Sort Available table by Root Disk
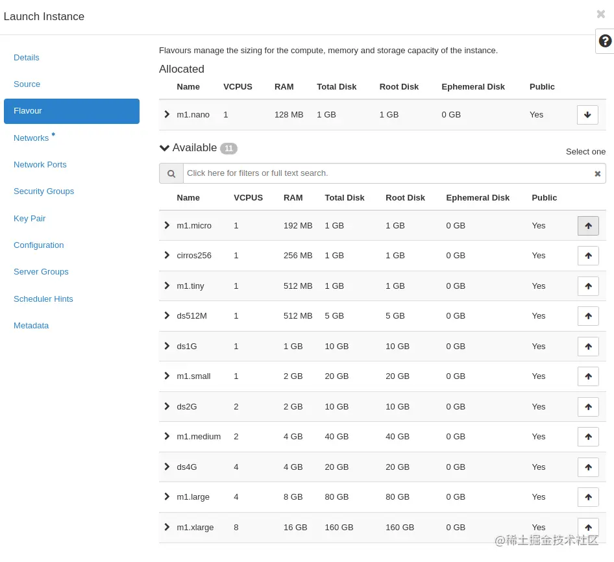This screenshot has height=562, width=614. (405, 198)
